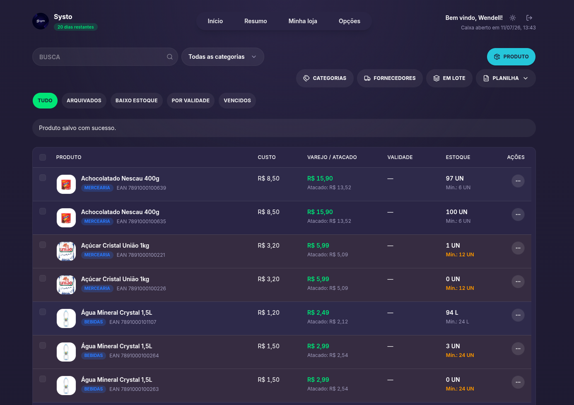Open actions menu for Água EAN 7891000100264
This screenshot has width=574, height=405.
tap(518, 349)
